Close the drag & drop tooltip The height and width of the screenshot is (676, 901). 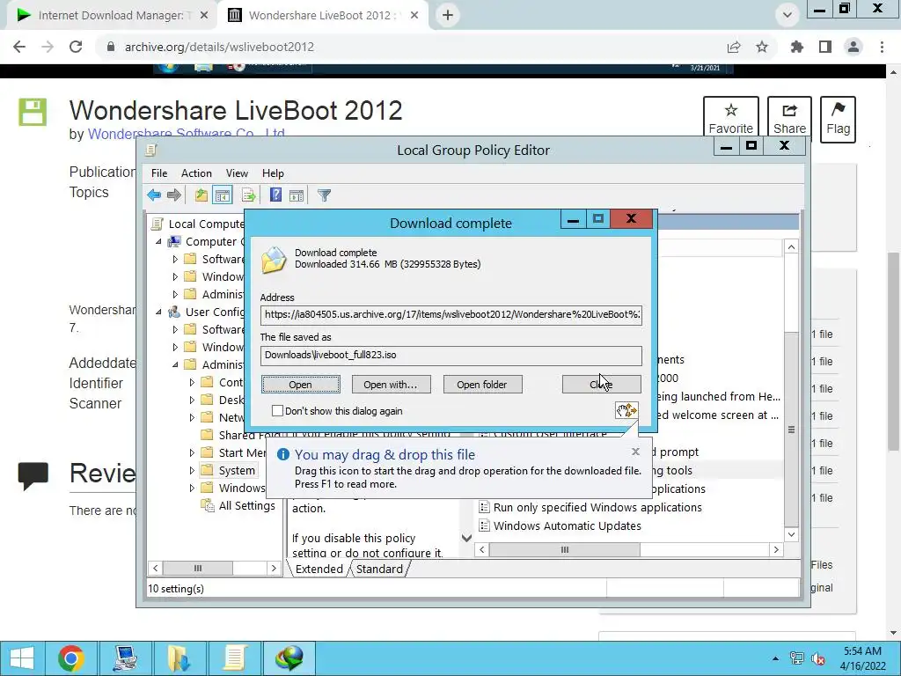635,452
